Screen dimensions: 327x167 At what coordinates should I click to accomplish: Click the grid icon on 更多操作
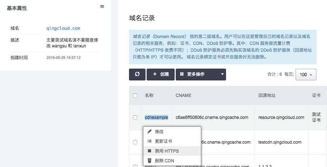pos(182,74)
